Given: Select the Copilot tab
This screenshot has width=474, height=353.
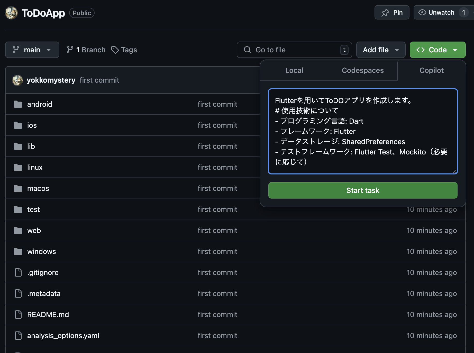Looking at the screenshot, I should 432,70.
